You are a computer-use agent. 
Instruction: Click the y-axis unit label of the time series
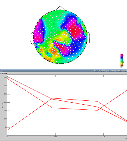[3, 105]
